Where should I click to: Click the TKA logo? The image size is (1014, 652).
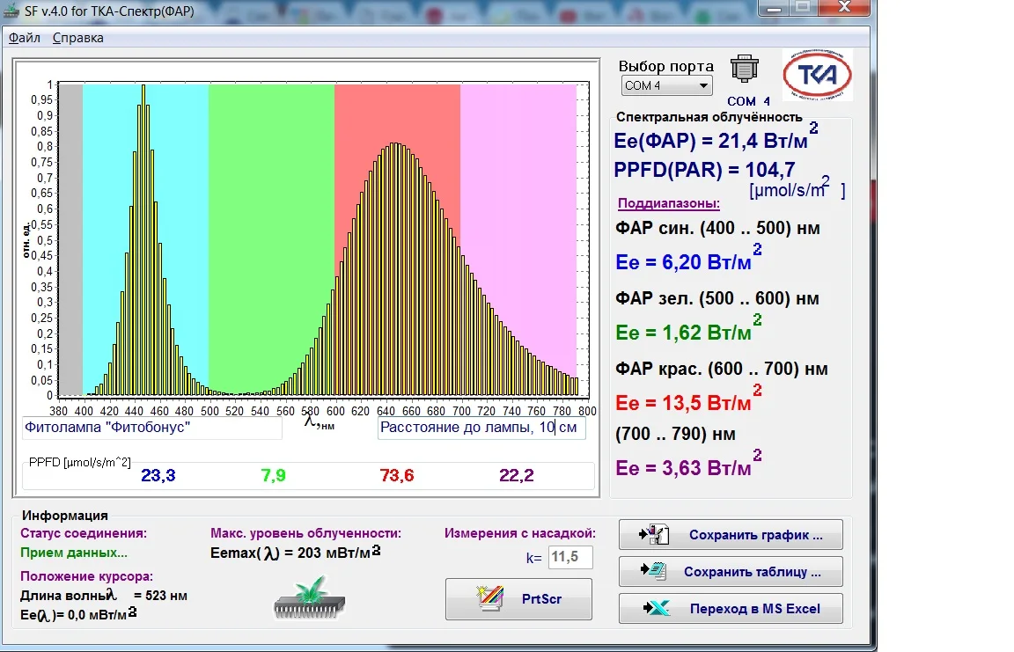coord(818,75)
